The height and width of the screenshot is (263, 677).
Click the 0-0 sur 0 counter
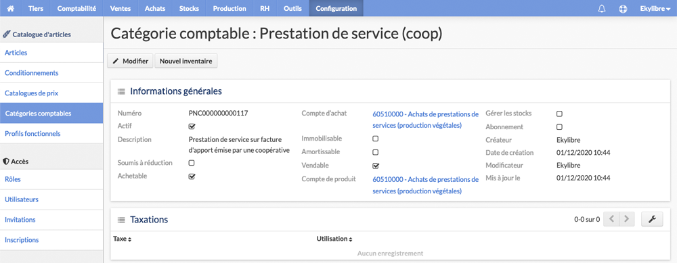pos(587,220)
